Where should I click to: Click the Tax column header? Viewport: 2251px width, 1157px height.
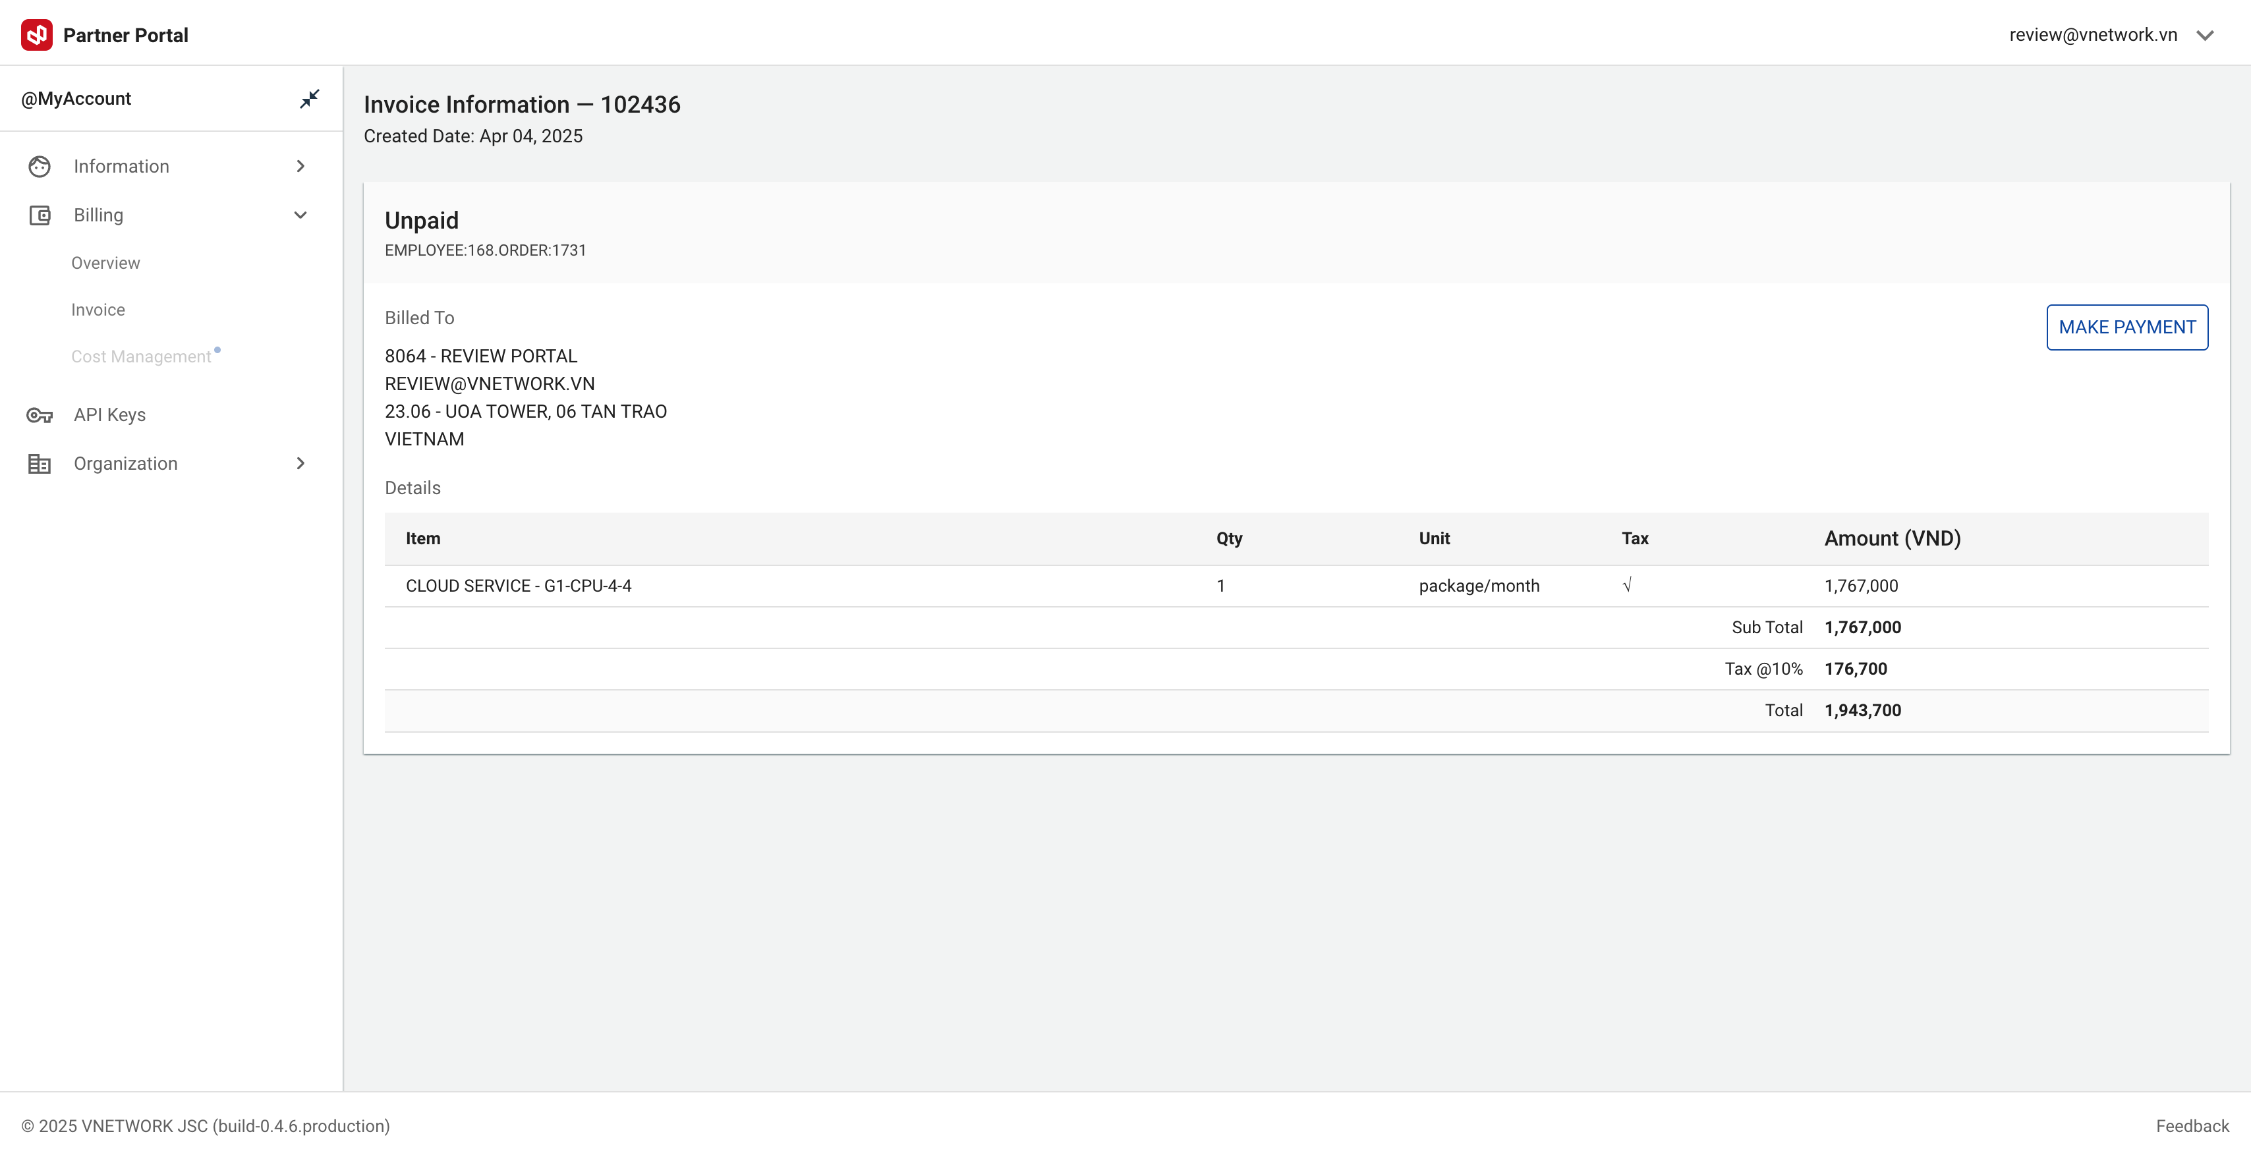point(1634,538)
